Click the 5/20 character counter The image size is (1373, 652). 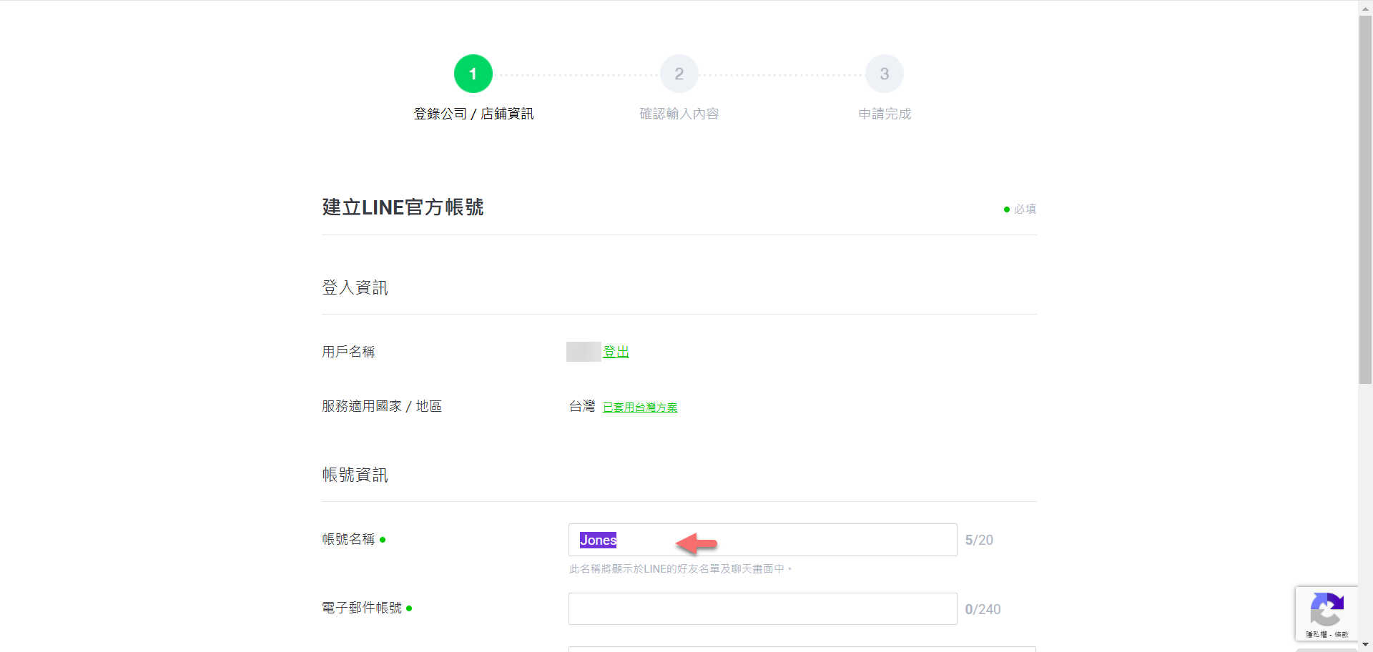point(979,540)
